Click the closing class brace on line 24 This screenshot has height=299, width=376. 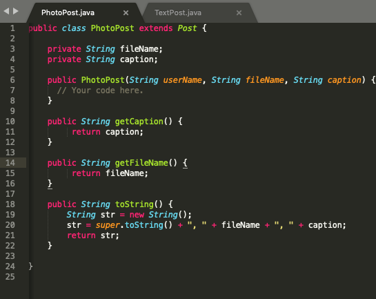pos(30,267)
